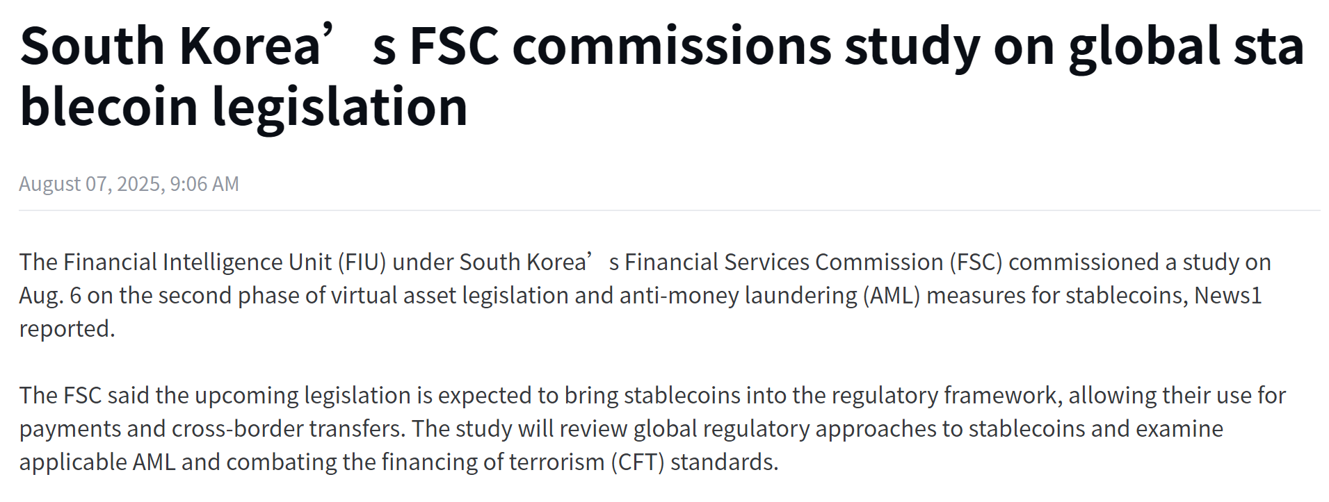The image size is (1329, 502).
Task: Click the "Aug. 6" date in paragraph
Action: pyautogui.click(x=50, y=296)
